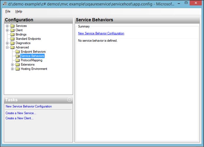Click the Services folder icon
Viewport: 204px width, 147px height.
point(12,26)
